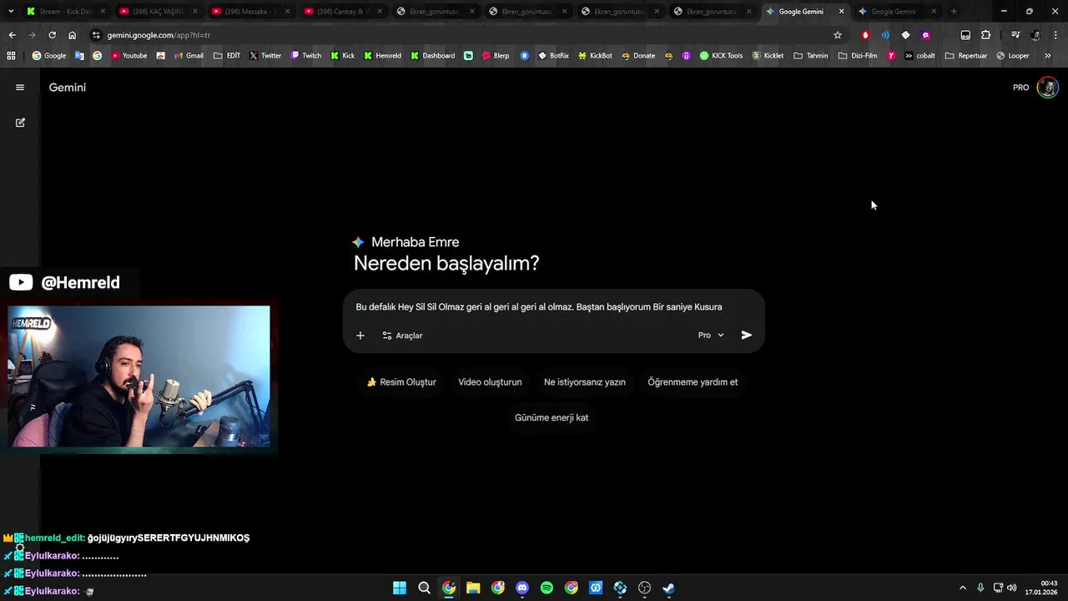
Task: Click inside the Gemini prompt text field
Action: click(539, 307)
